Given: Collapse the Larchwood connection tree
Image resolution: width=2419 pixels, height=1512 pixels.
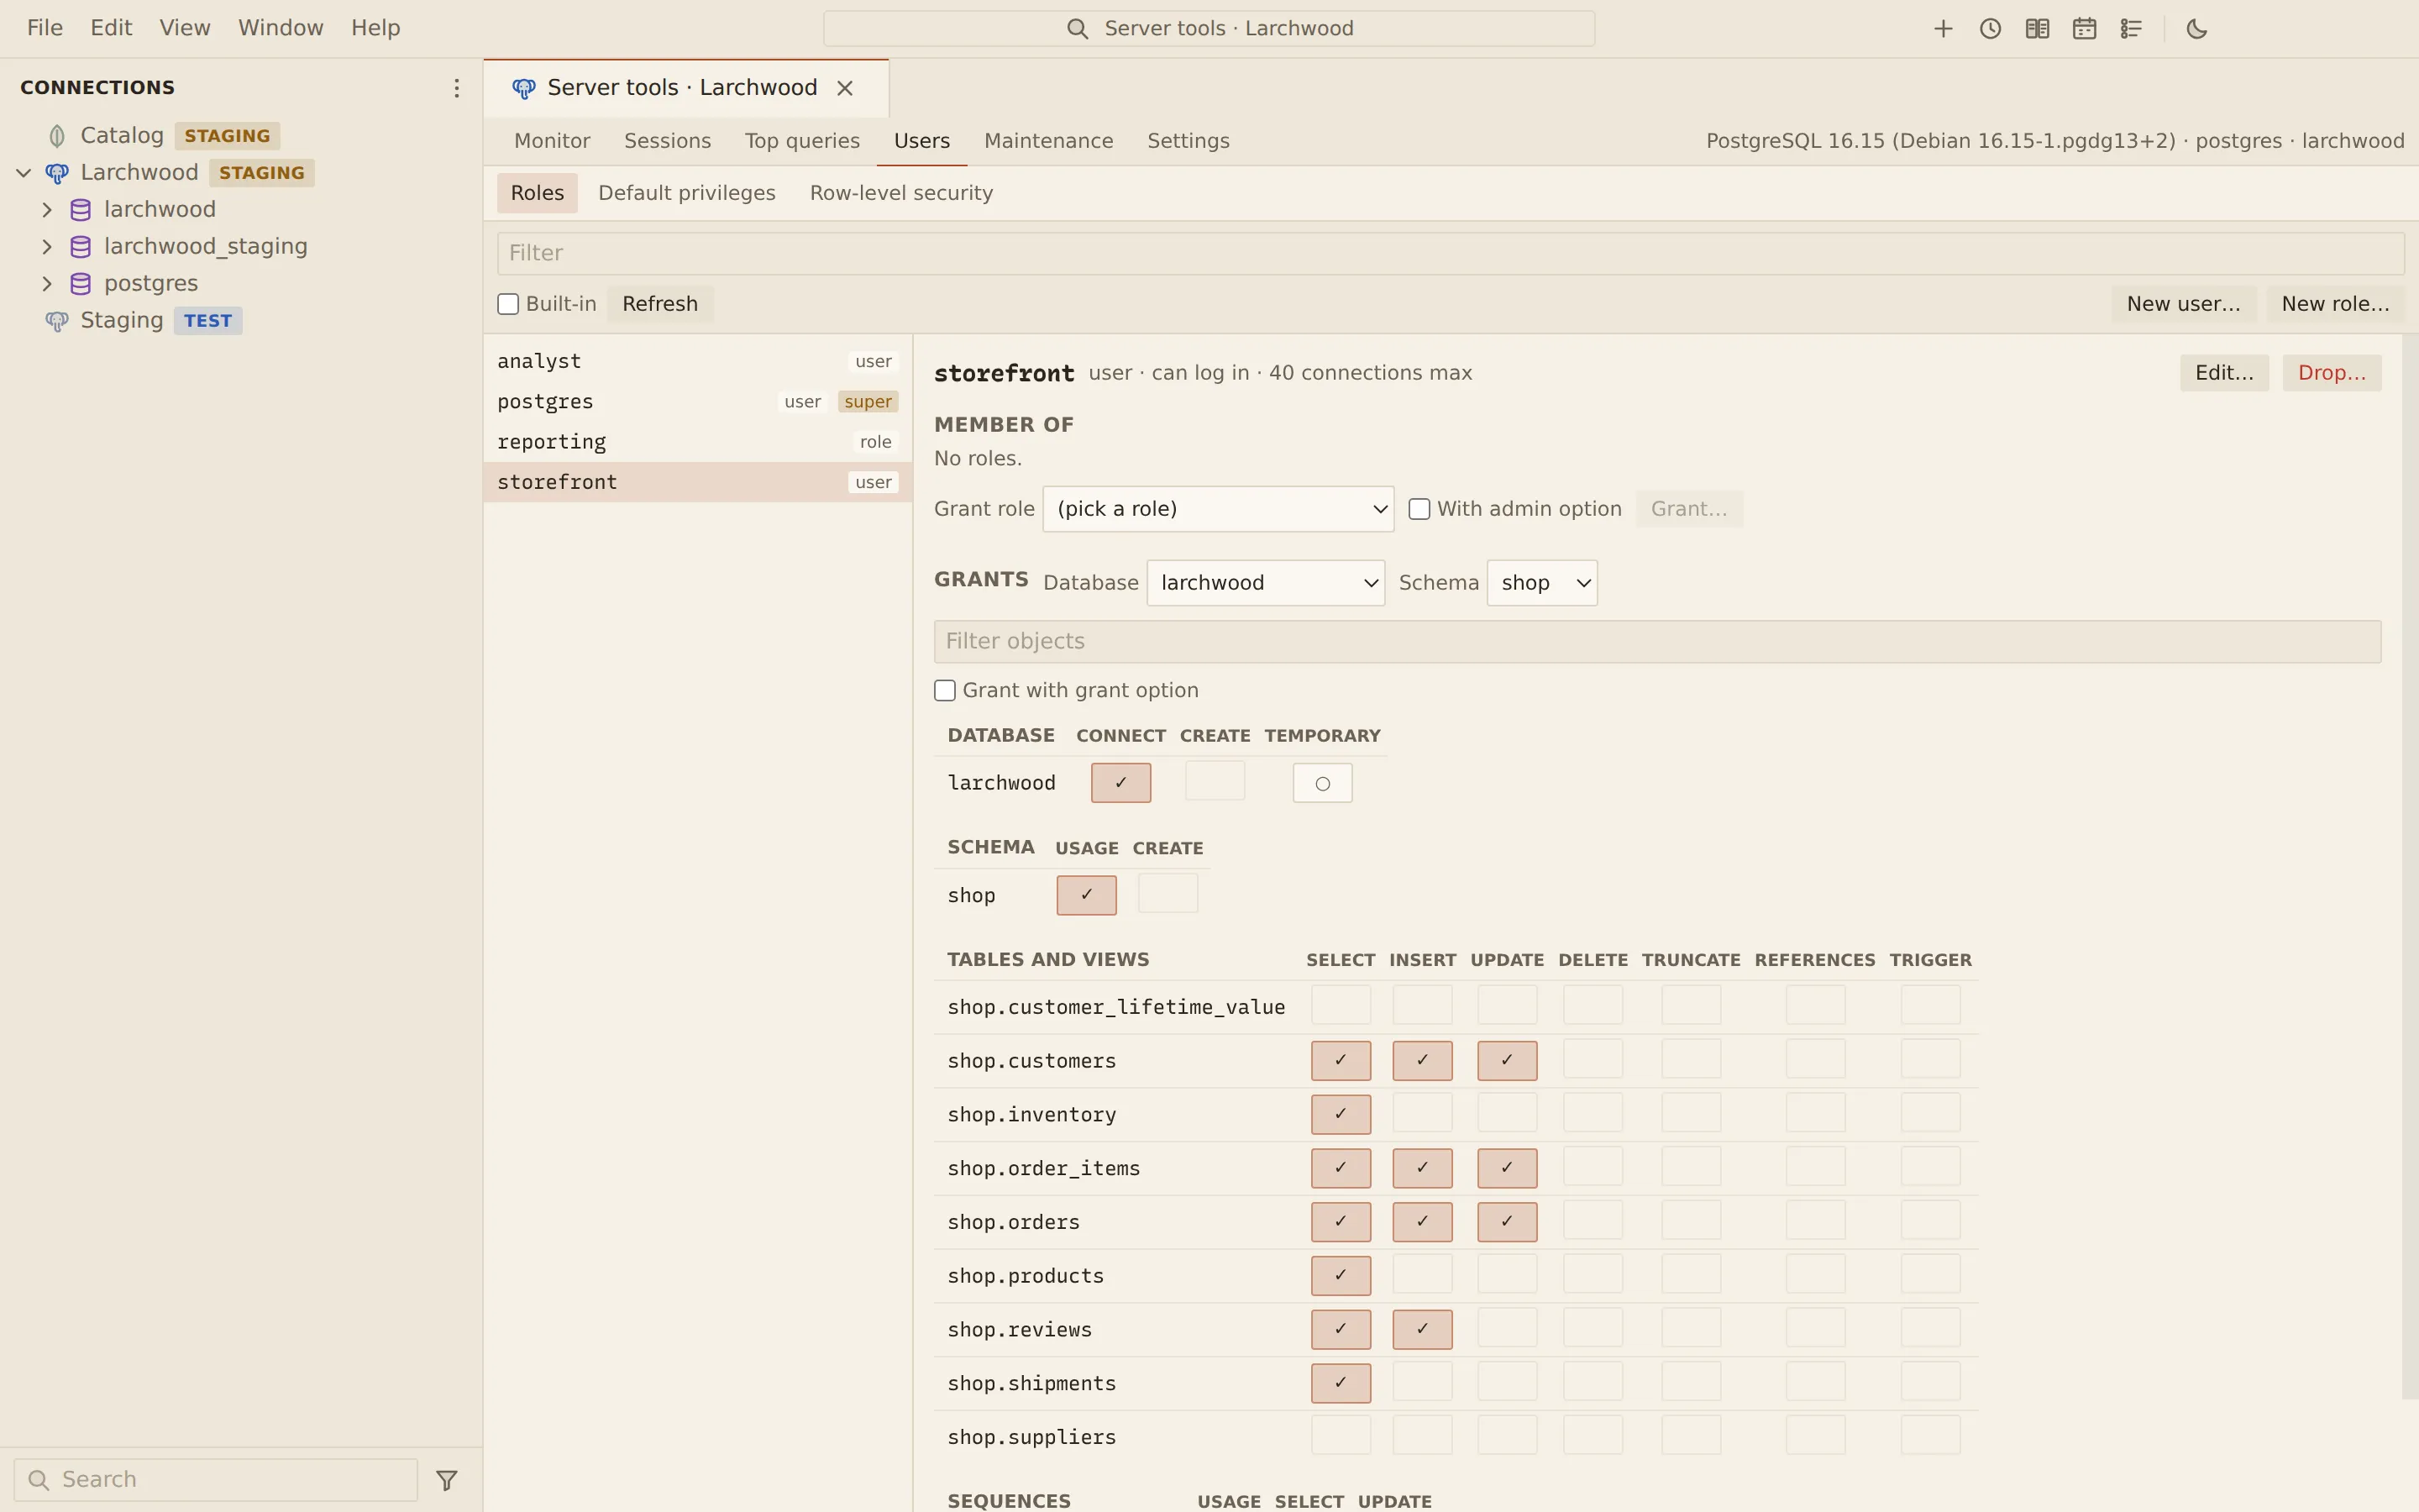Looking at the screenshot, I should click(x=24, y=173).
